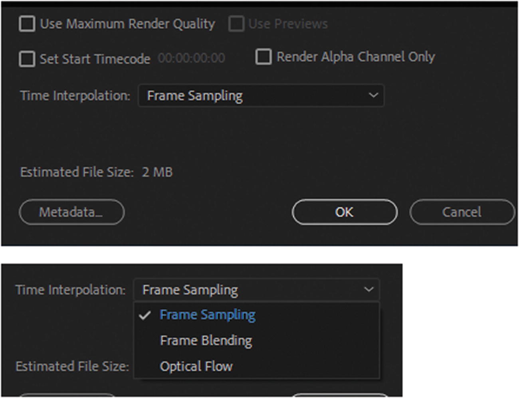
Task: Enable Use Maximum Render Quality checkbox
Action: (x=27, y=24)
